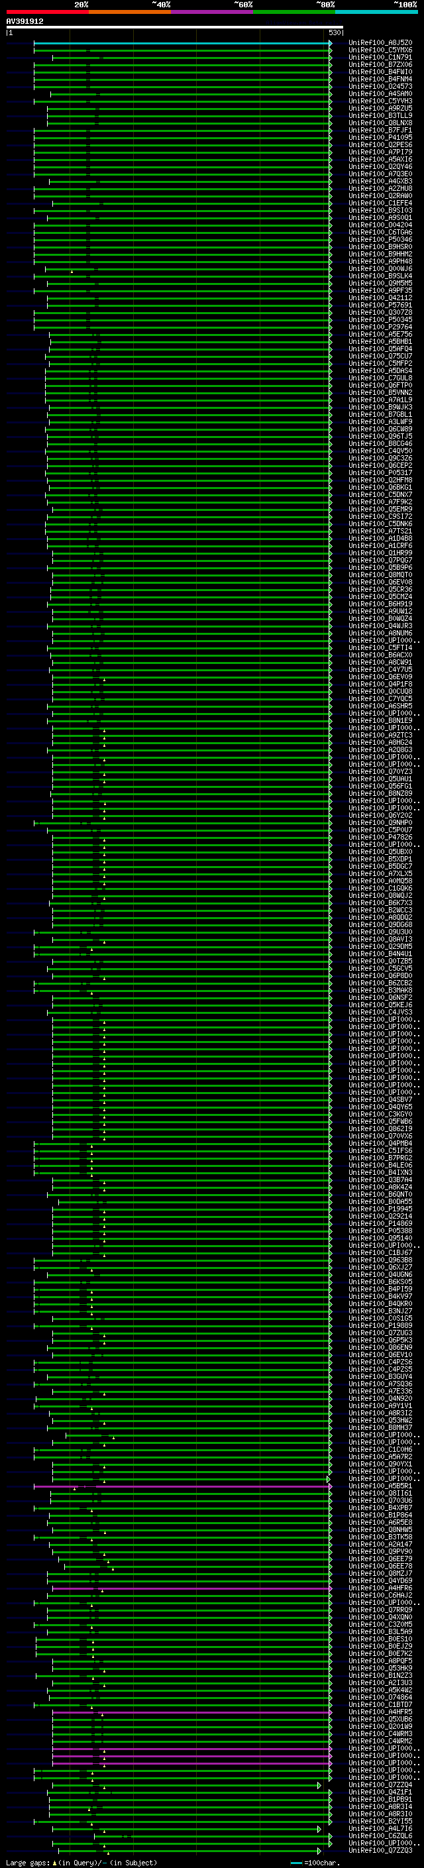This screenshot has width=424, height=1868.
Task: Select hit UniRef100_A0MQ58
Action: [x=380, y=881]
